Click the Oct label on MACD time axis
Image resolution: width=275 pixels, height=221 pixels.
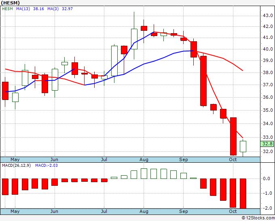tap(233, 211)
